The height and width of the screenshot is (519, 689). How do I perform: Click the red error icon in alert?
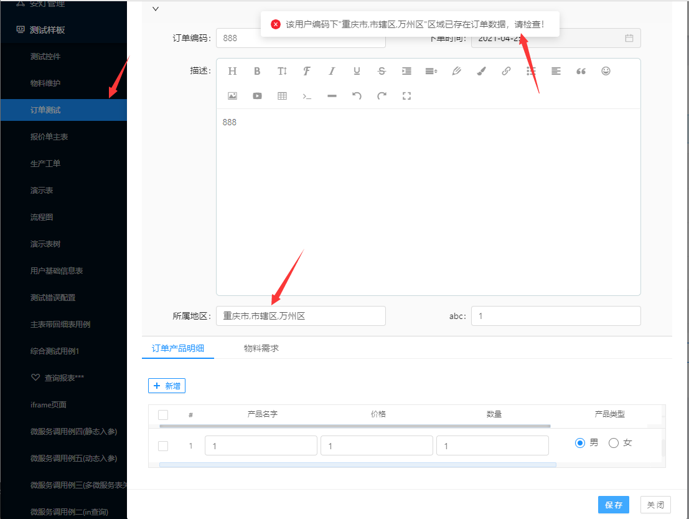click(276, 24)
